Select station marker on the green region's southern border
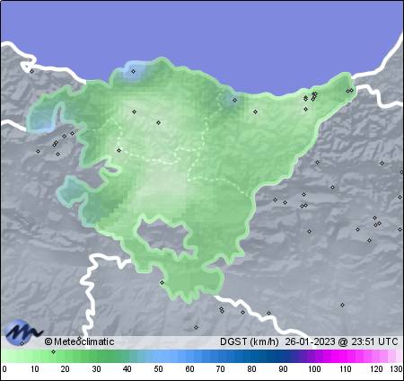Viewport: 404px width, 381px height. 162,282
